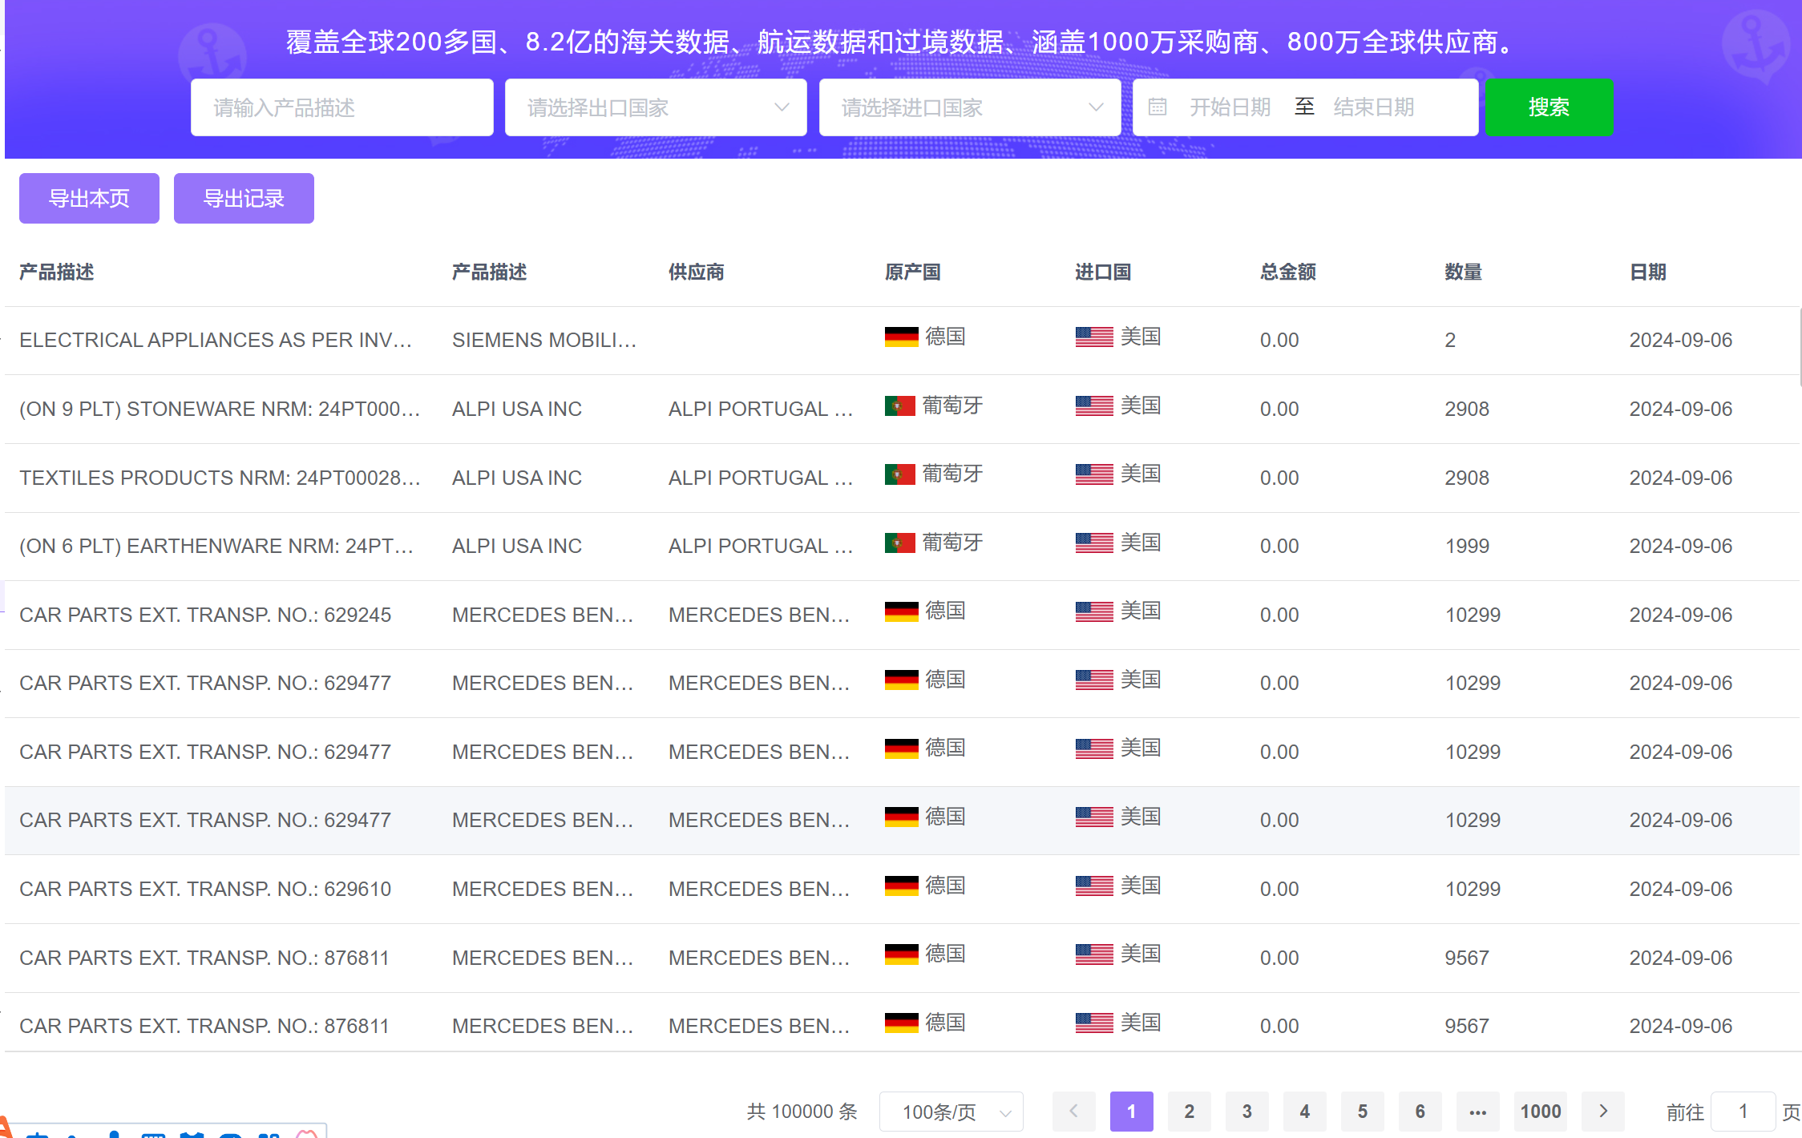Click the 导出本页 export page button

(x=89, y=198)
